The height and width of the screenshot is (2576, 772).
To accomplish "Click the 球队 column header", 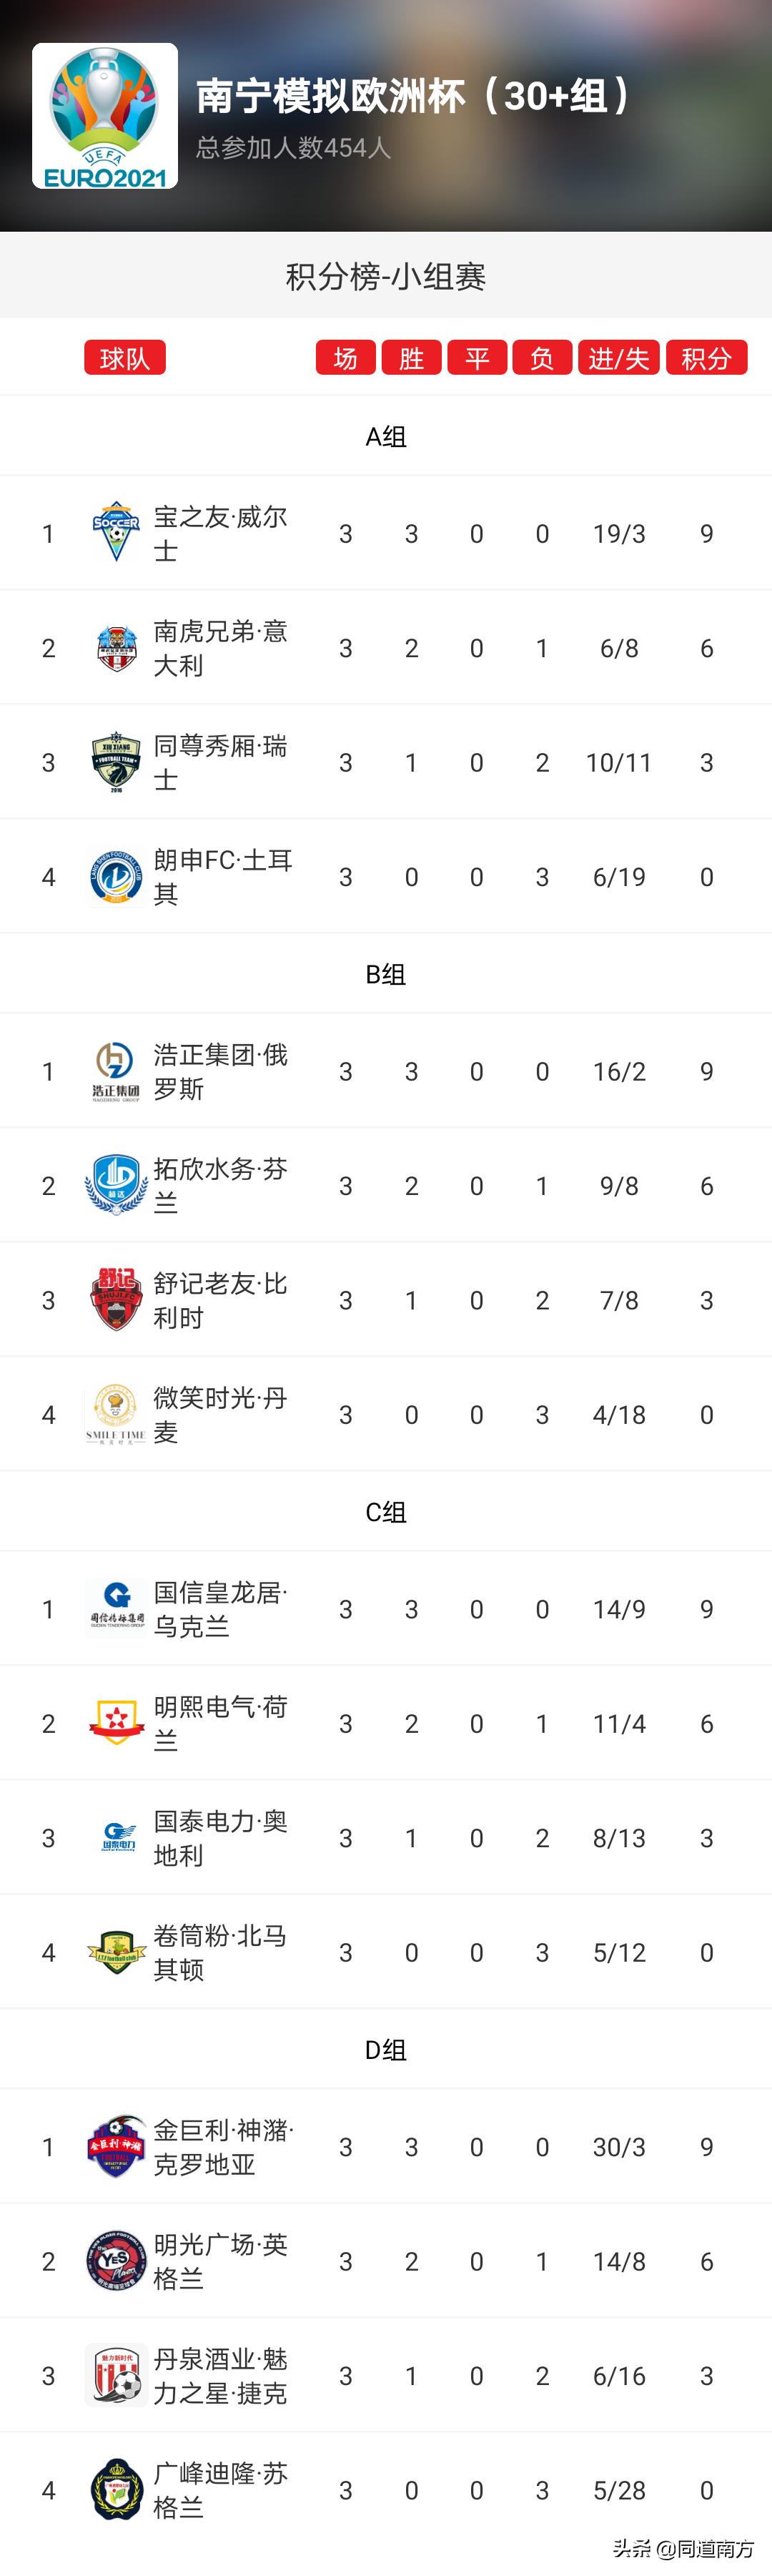I will tap(124, 357).
